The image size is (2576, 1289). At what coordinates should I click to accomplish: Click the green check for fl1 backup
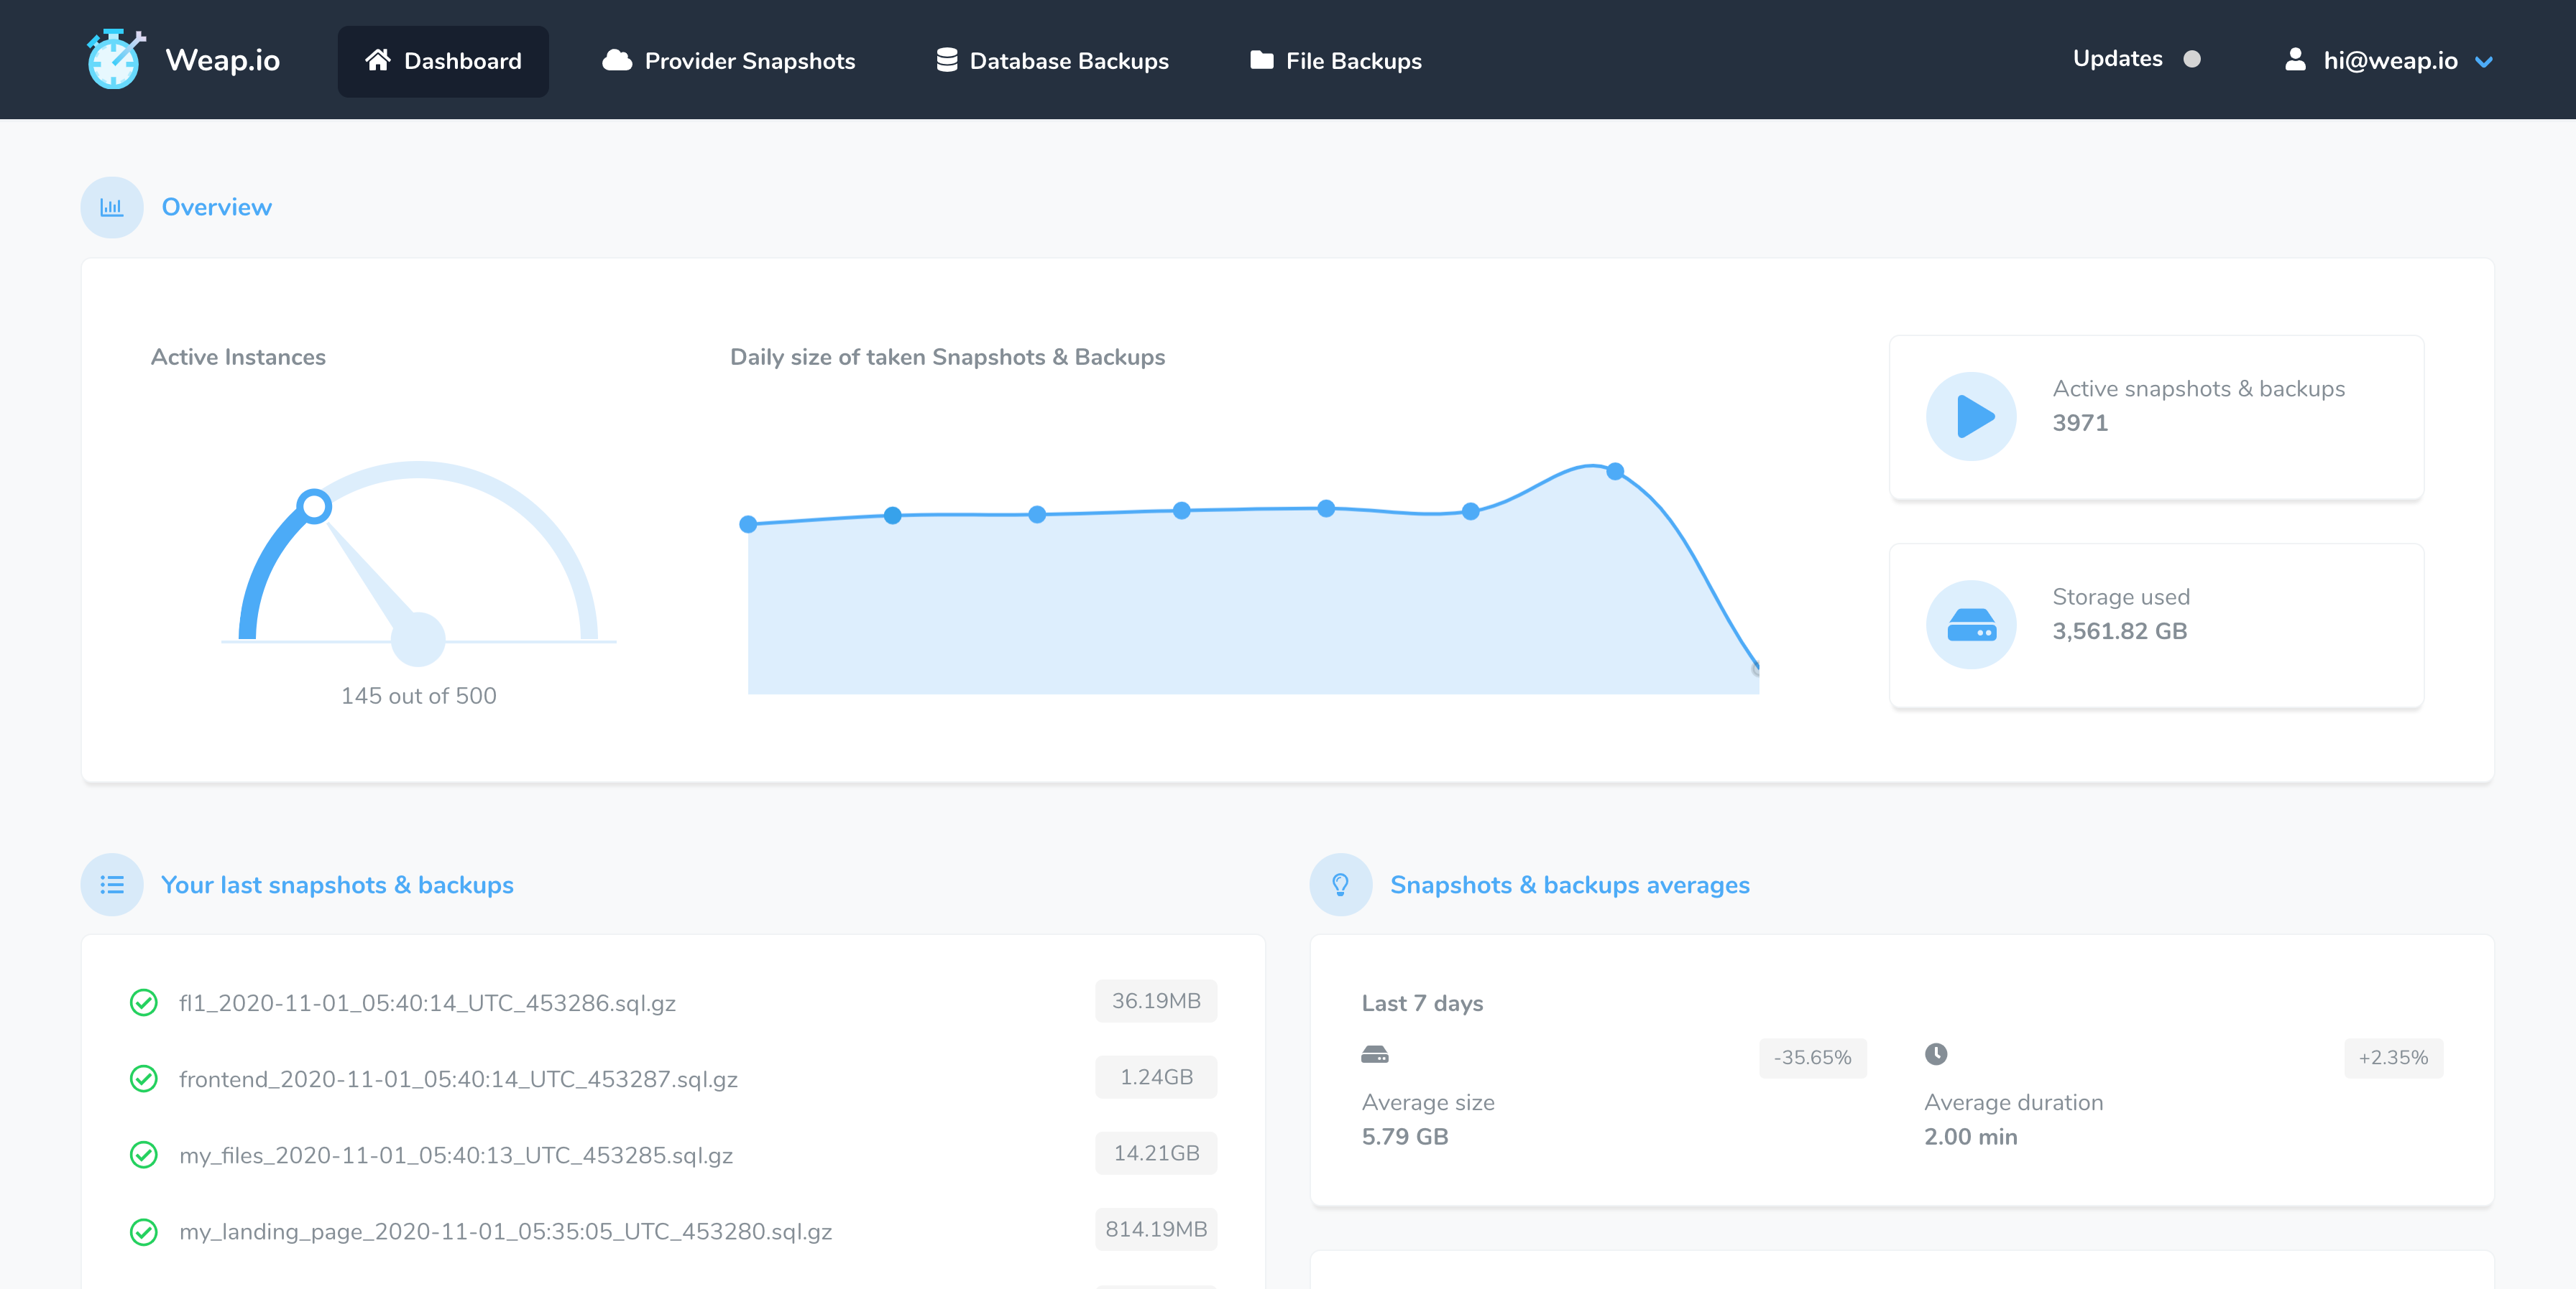pyautogui.click(x=144, y=1002)
